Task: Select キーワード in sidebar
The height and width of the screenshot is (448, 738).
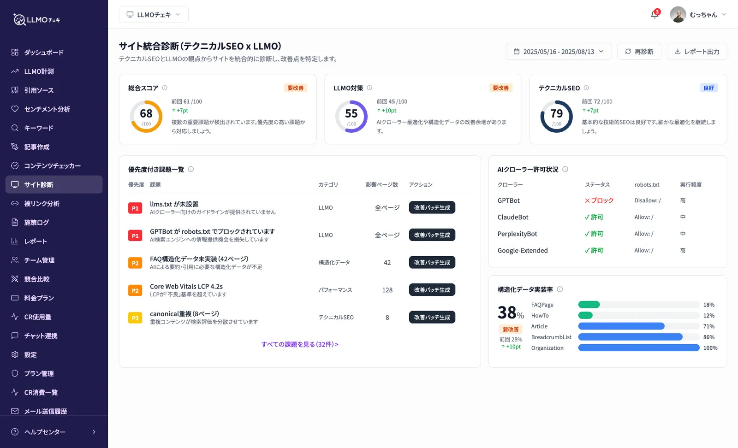Action: [54, 128]
